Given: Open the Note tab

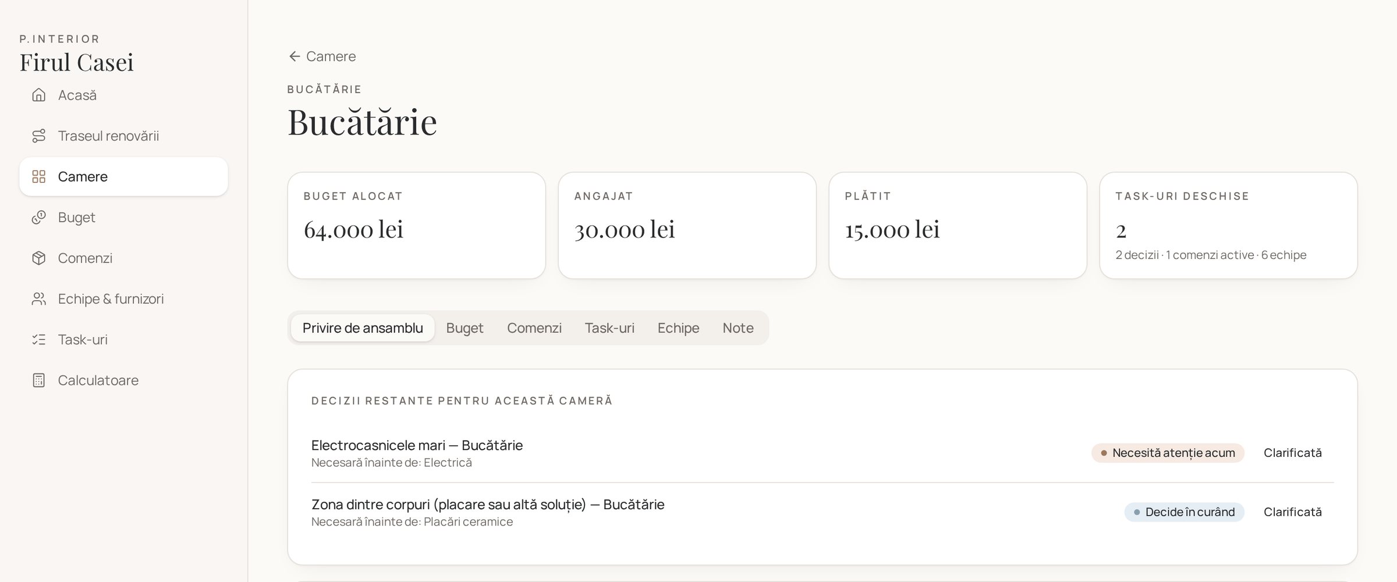Looking at the screenshot, I should (738, 328).
